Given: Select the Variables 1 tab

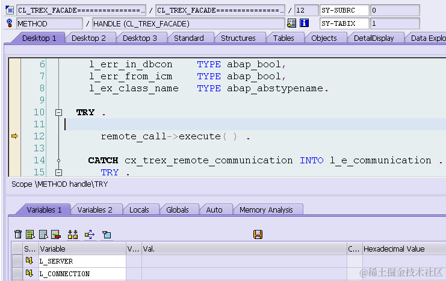Looking at the screenshot, I should 44,210.
